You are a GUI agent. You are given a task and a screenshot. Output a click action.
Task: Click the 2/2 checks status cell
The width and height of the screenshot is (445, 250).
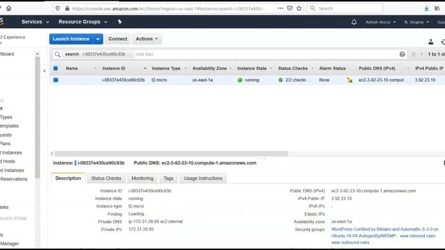point(295,80)
